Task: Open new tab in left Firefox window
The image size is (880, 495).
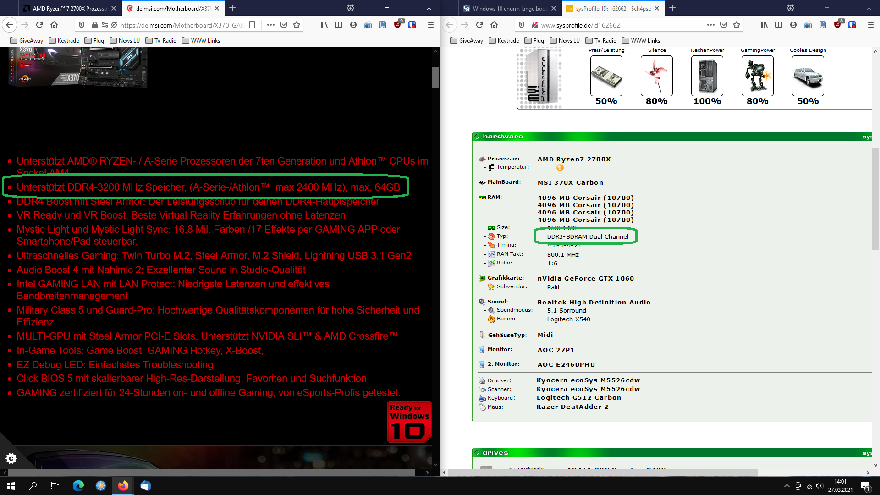Action: 232,8
